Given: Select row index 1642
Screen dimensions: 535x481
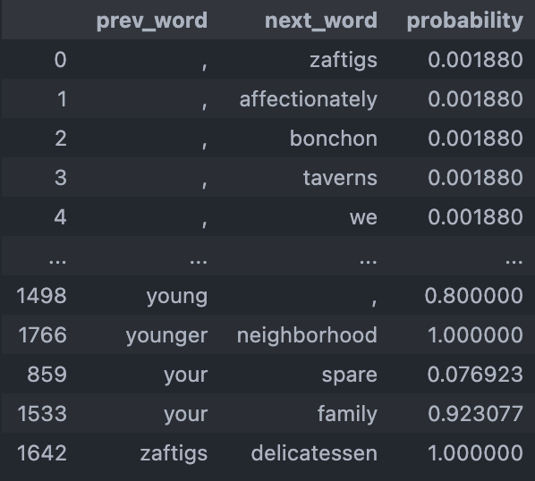Looking at the screenshot, I should 42,453.
